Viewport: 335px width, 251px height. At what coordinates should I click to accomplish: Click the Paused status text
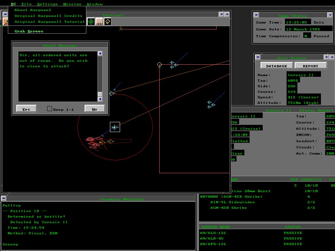click(321, 36)
